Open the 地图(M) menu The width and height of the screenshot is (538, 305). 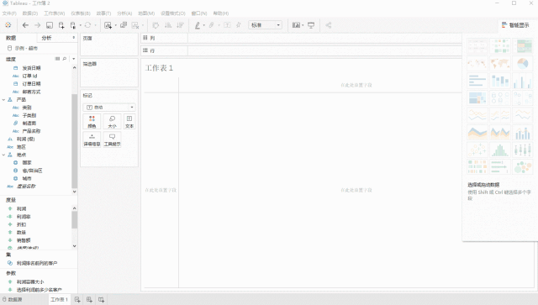146,13
